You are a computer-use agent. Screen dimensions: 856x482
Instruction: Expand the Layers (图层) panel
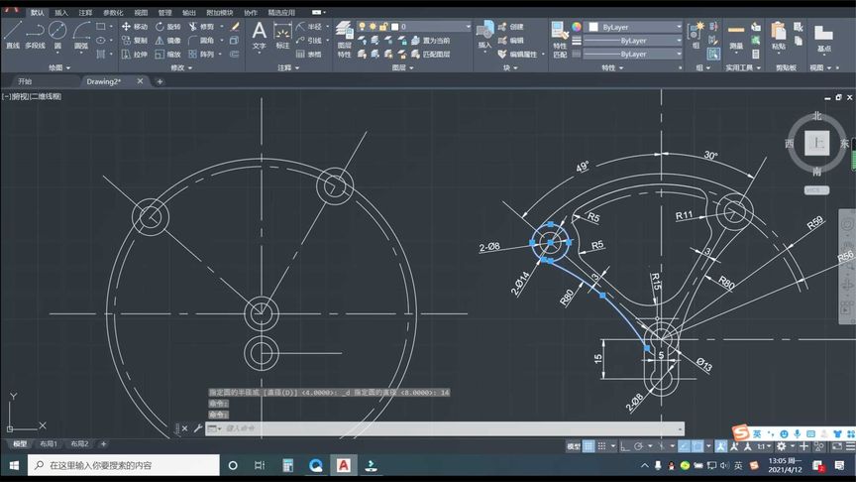(403, 67)
